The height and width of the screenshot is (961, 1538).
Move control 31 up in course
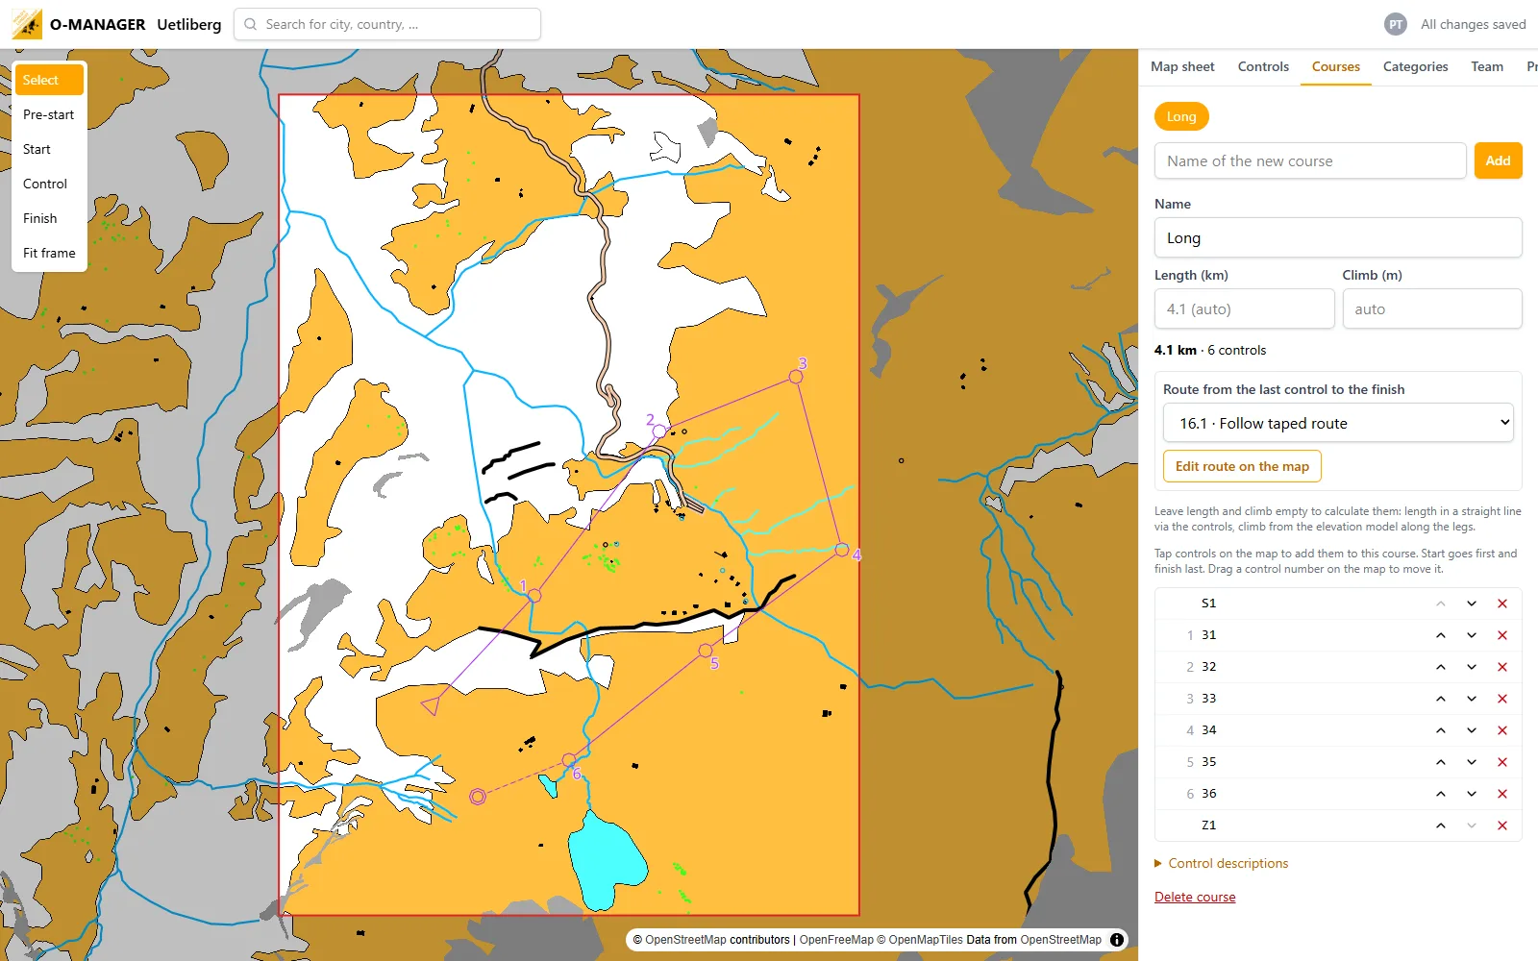(1441, 635)
